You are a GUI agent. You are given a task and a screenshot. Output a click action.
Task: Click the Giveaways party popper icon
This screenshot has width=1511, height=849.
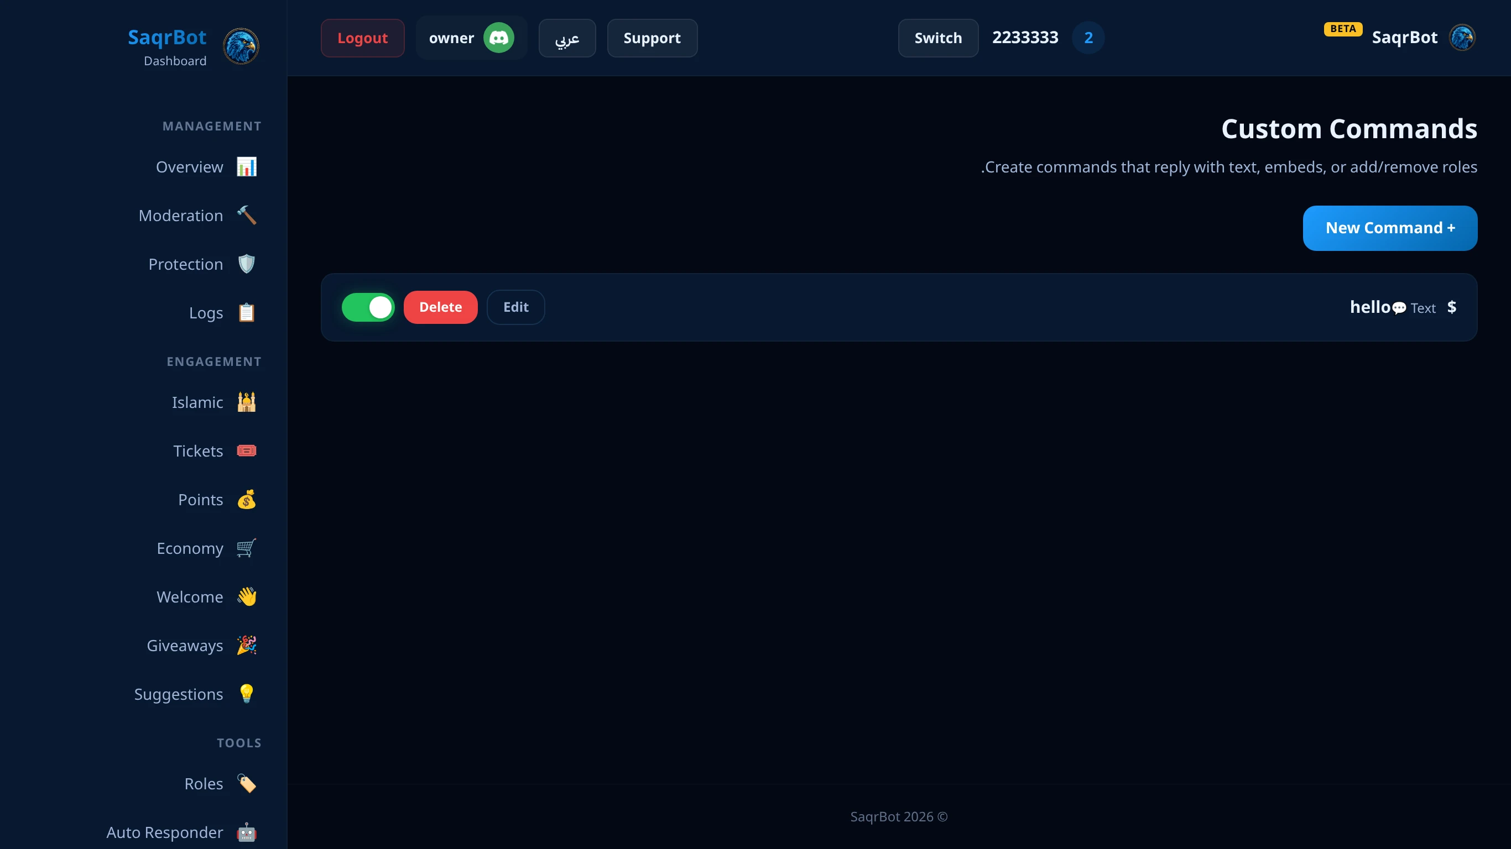(x=246, y=646)
